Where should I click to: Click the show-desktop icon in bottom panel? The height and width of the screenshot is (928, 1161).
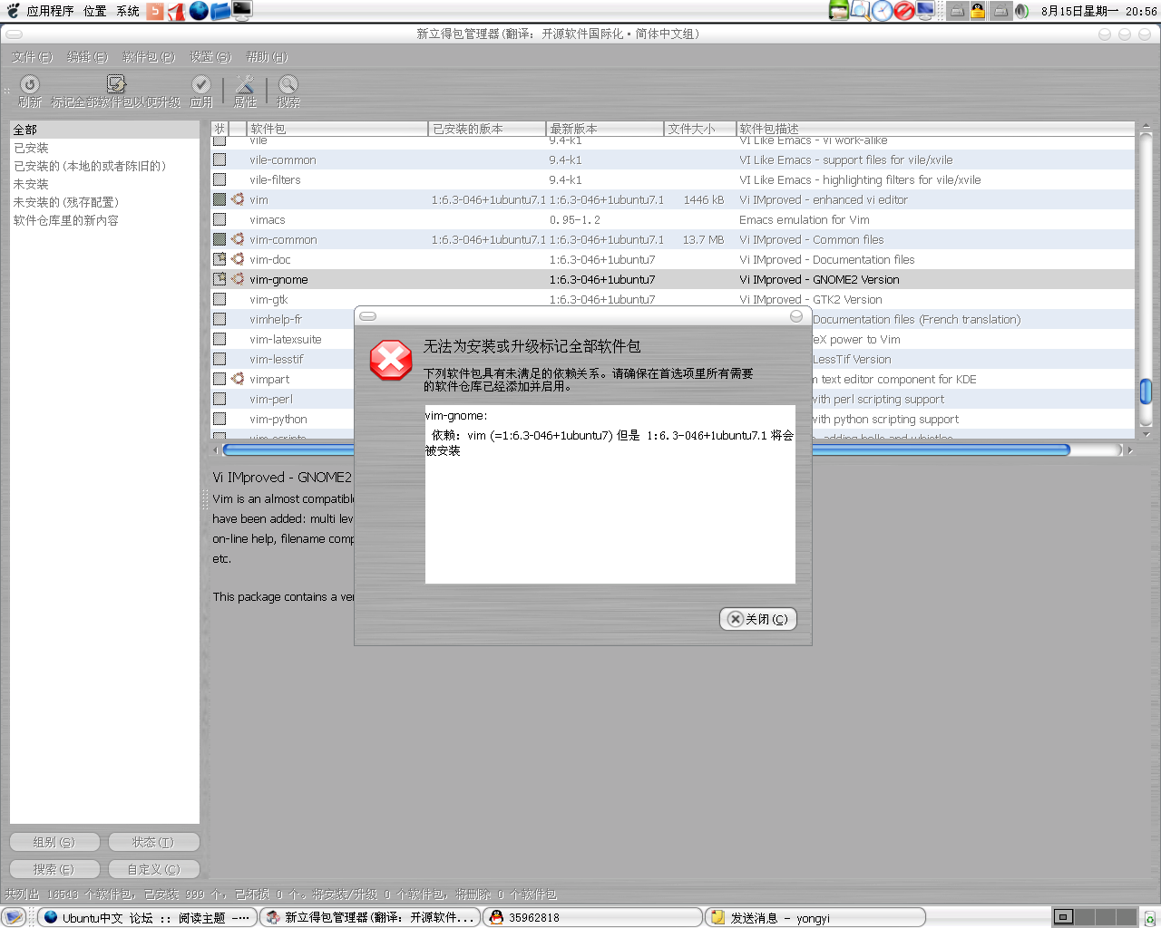click(x=15, y=917)
